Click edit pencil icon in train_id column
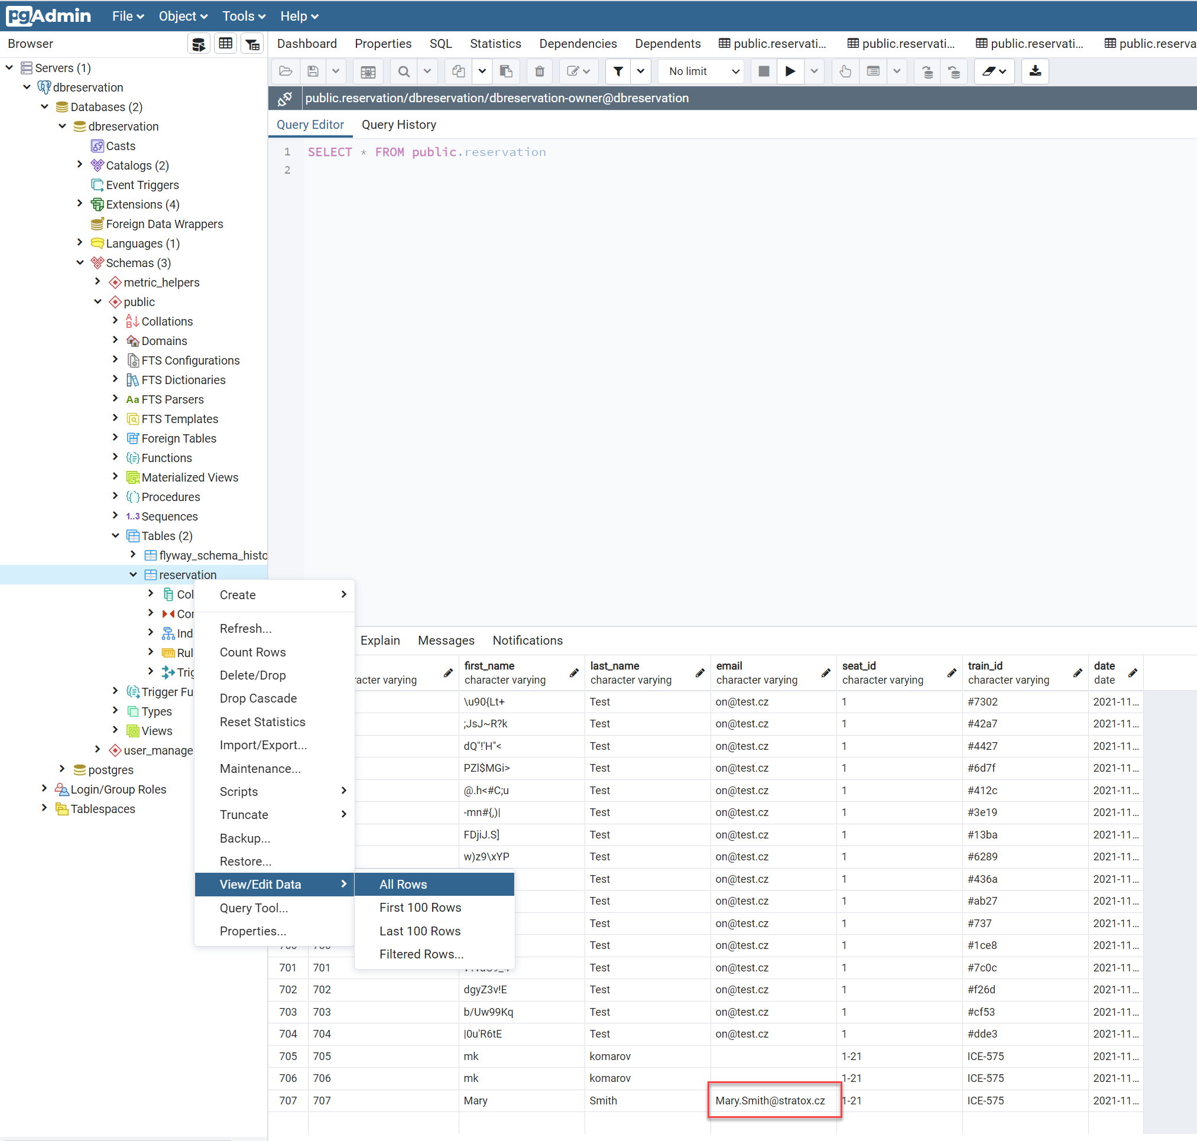1197x1141 pixels. [x=1078, y=672]
